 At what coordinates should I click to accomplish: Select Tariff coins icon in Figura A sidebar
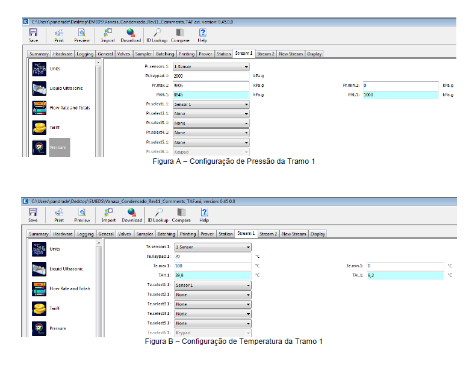[40, 128]
